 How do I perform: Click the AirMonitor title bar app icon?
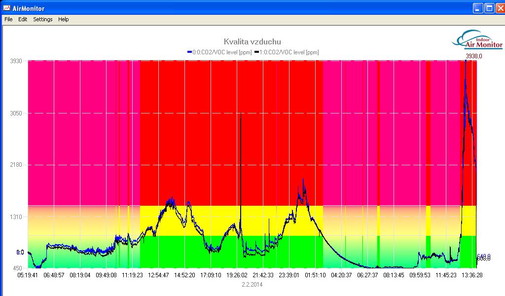[6, 8]
